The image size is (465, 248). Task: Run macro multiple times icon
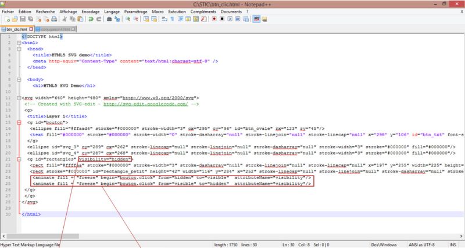coord(238,19)
